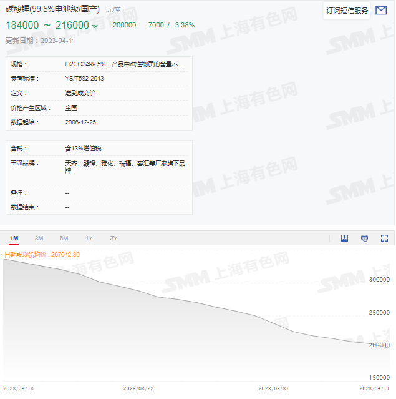This screenshot has width=396, height=399.
Task: Click the change value -7000 / -3.38%
Action: point(170,25)
